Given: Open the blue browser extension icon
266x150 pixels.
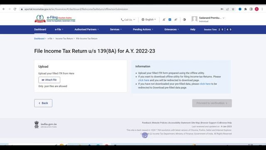Looking at the screenshot, I should point(240,9).
